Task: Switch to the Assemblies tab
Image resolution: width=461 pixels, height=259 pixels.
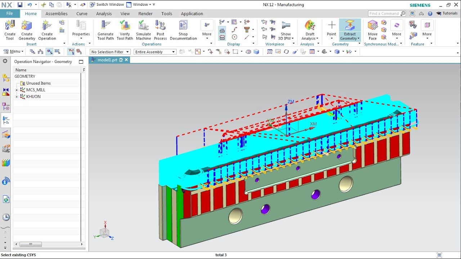Action: pos(57,14)
